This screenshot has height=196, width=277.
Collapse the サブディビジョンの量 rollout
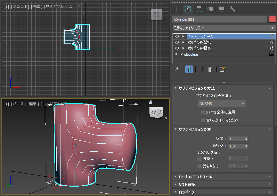[x=176, y=129]
